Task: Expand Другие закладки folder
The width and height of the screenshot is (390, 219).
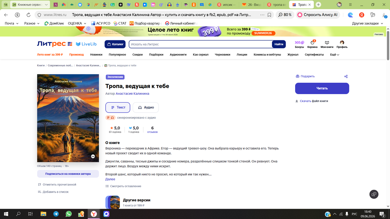Action: tap(368, 23)
